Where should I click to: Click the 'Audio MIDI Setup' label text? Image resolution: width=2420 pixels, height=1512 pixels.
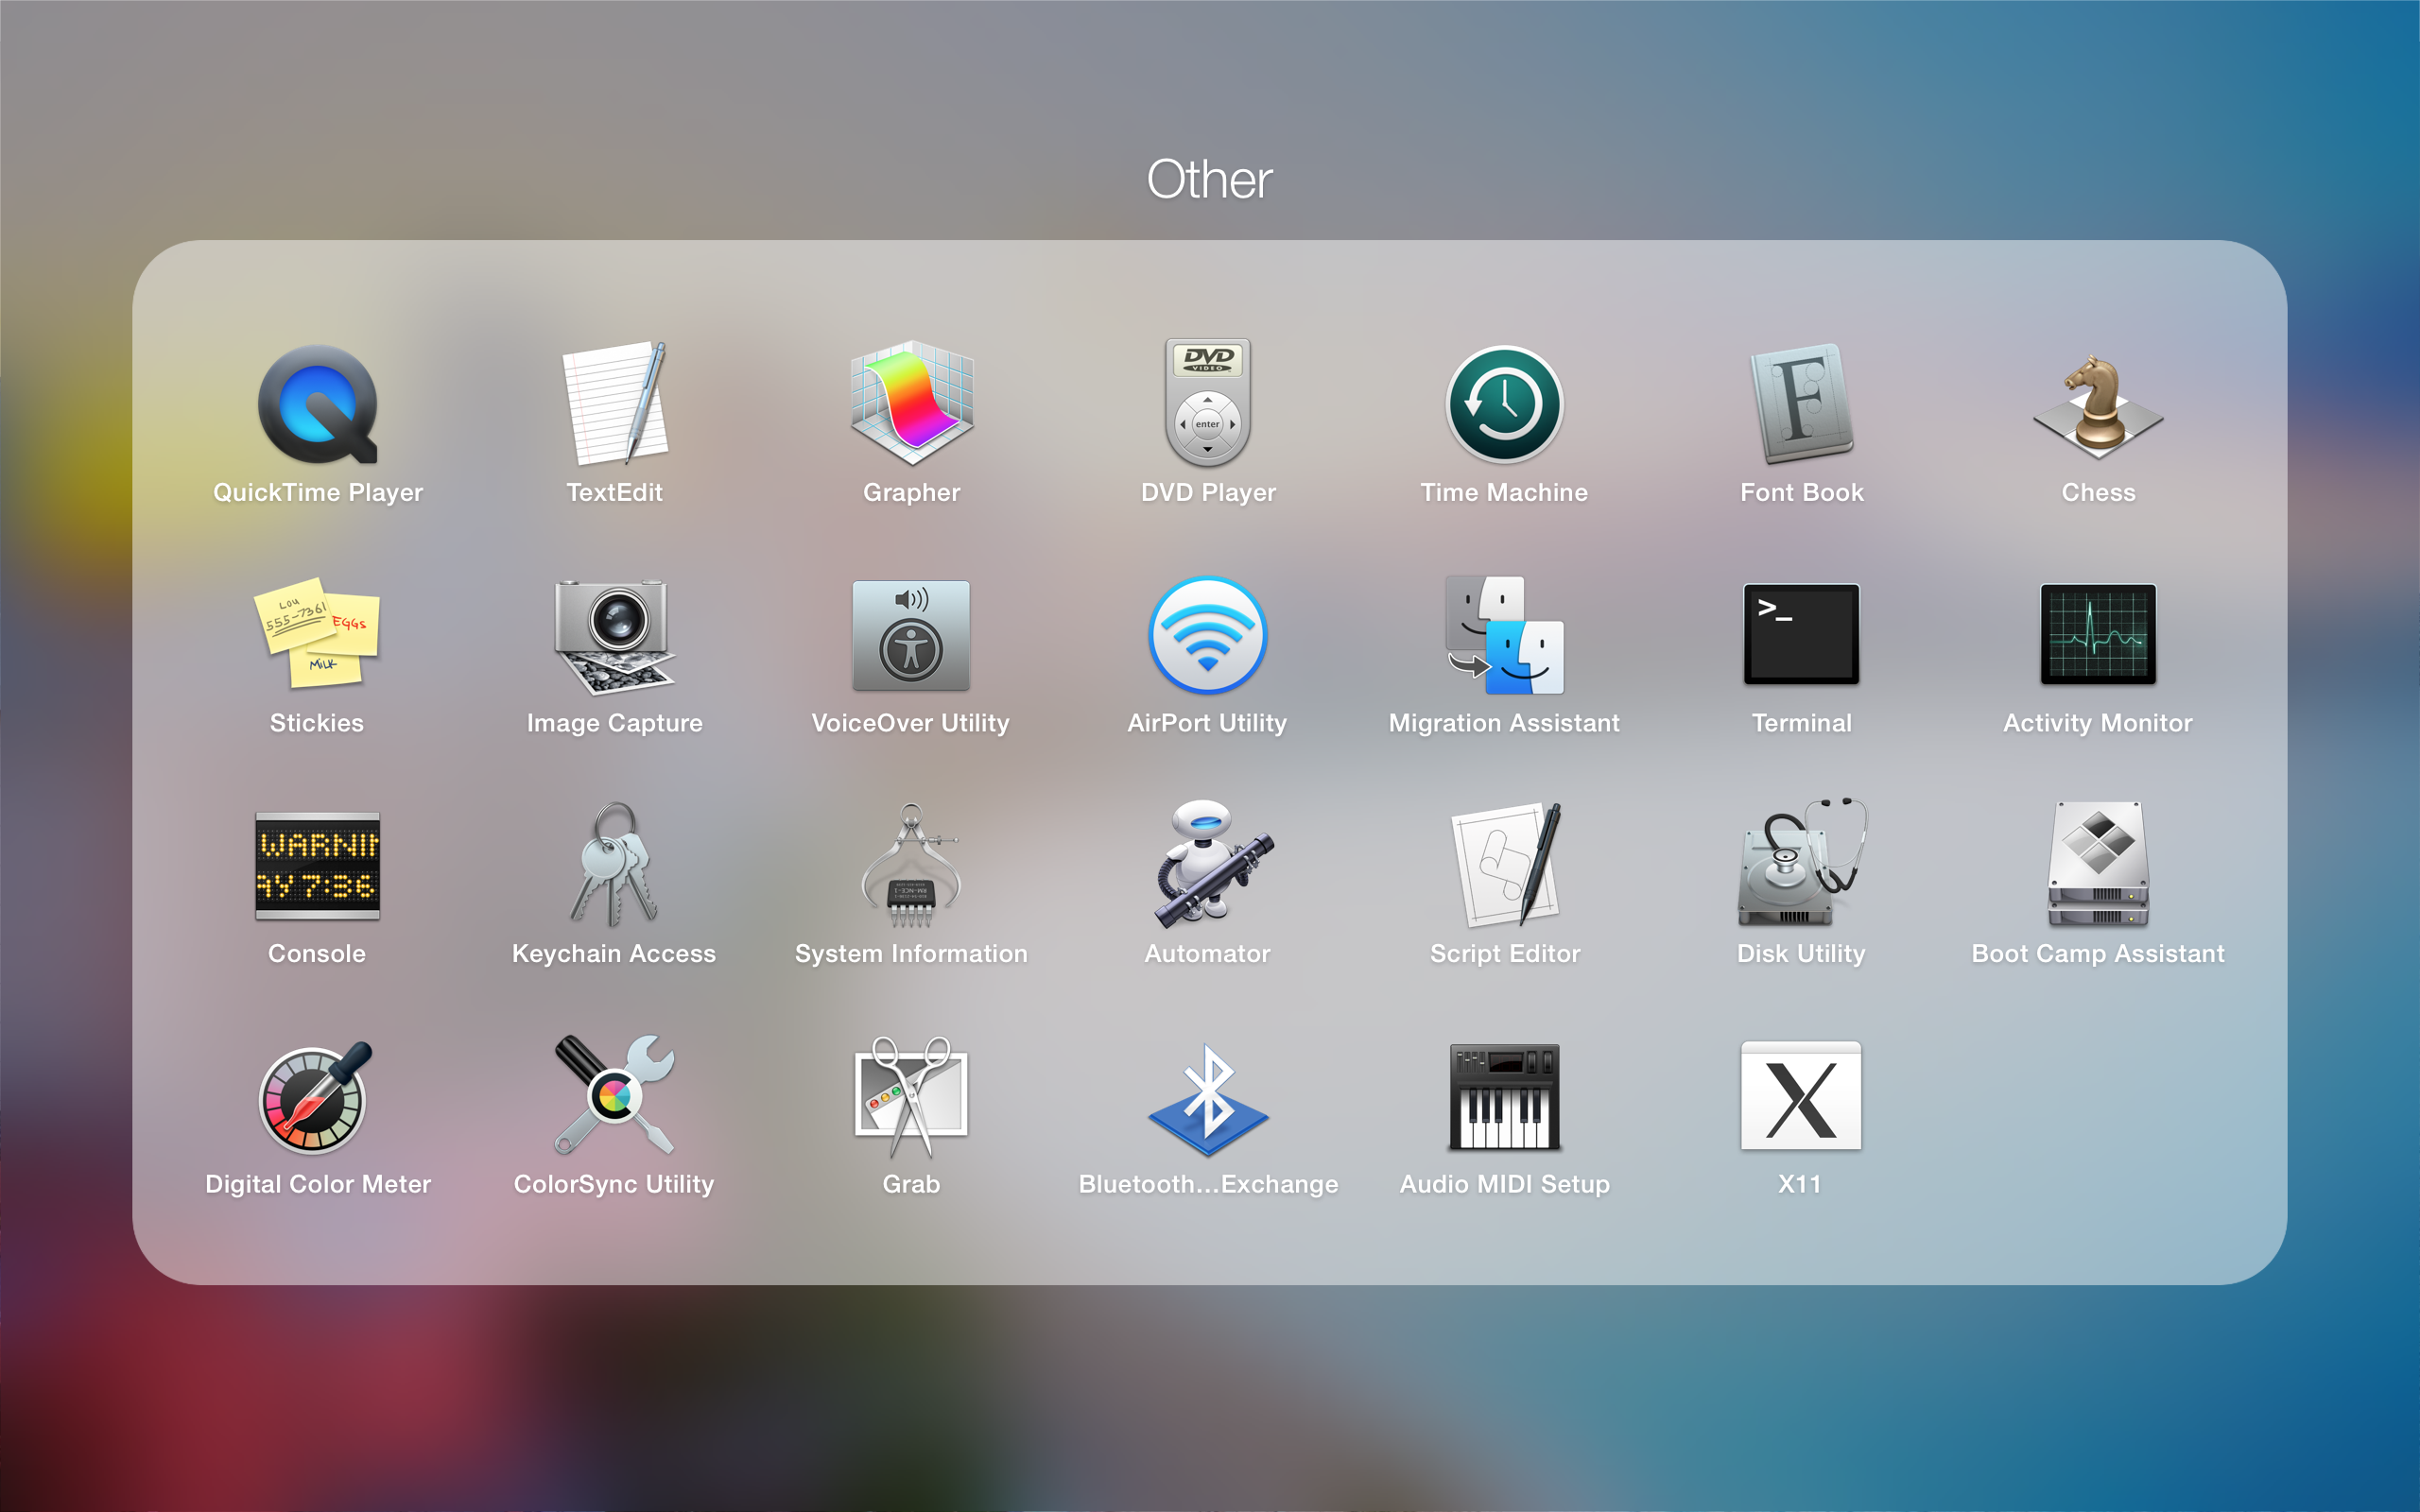tap(1504, 1185)
